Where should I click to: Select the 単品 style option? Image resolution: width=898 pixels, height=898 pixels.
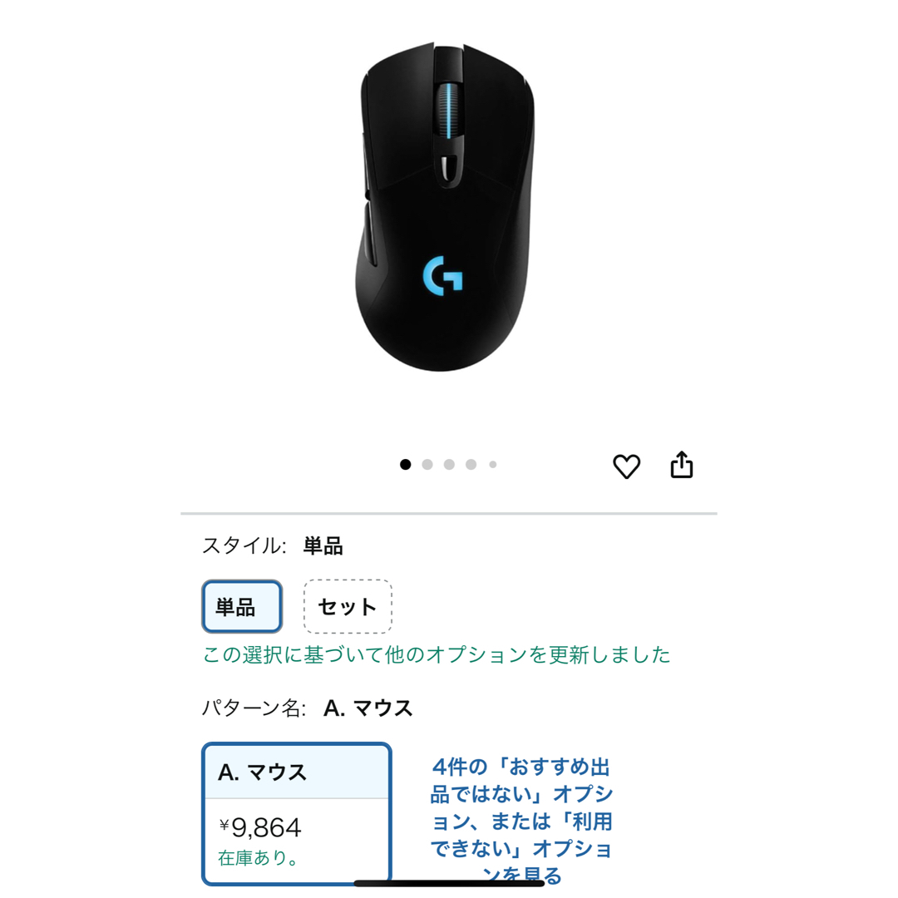pos(242,606)
